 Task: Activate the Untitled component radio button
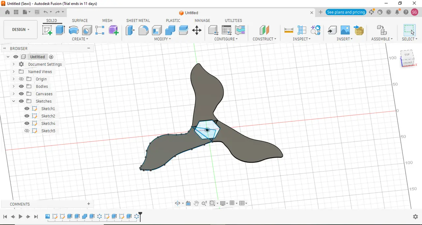(x=51, y=57)
